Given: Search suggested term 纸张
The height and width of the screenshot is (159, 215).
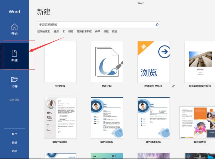Looking at the screenshot, I should 106,31.
